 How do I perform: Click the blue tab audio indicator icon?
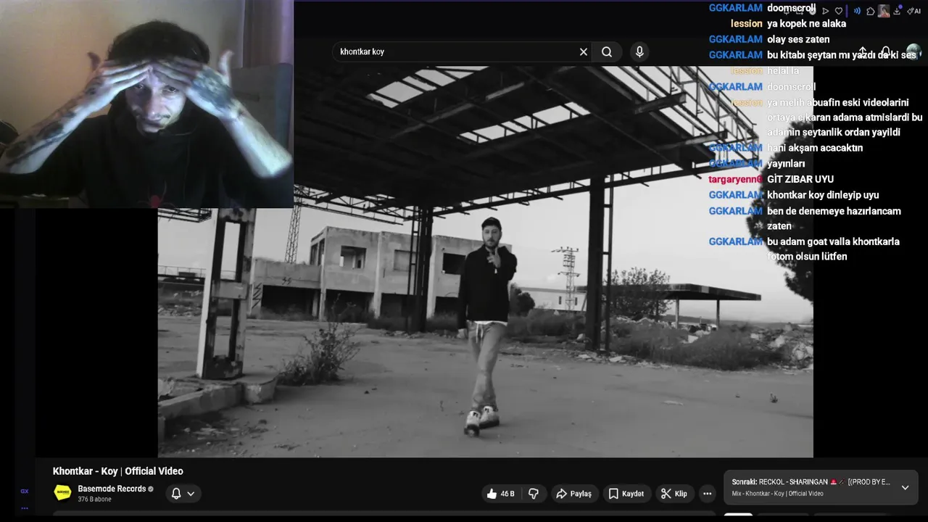pyautogui.click(x=857, y=11)
